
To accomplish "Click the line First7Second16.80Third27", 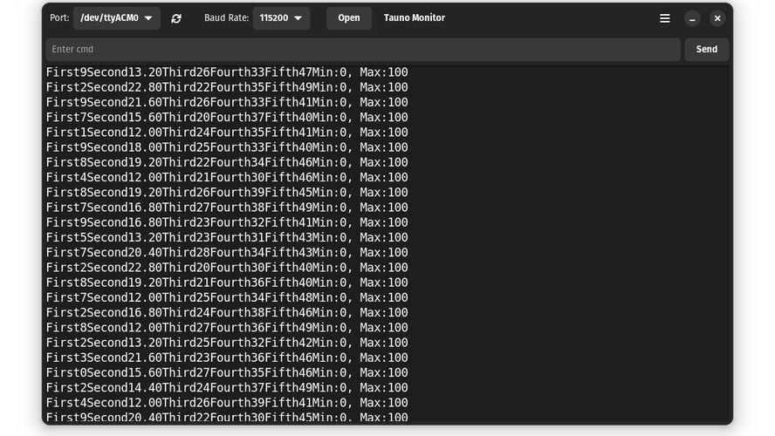I will 227,208.
